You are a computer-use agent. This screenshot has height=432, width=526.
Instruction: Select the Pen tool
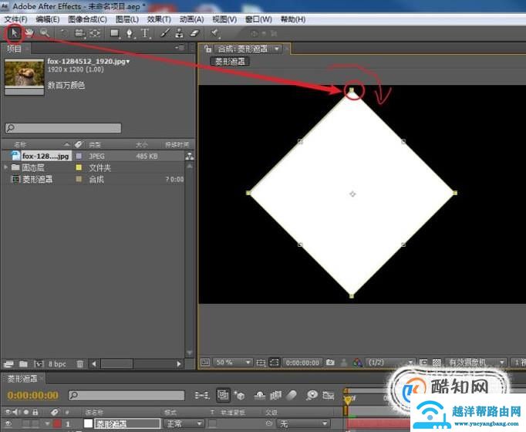pos(130,33)
